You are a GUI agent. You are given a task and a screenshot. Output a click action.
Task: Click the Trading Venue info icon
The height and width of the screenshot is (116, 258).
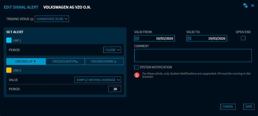[32, 19]
